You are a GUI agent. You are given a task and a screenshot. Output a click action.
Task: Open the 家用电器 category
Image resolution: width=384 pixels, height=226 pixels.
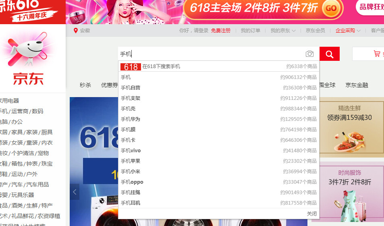click(10, 101)
